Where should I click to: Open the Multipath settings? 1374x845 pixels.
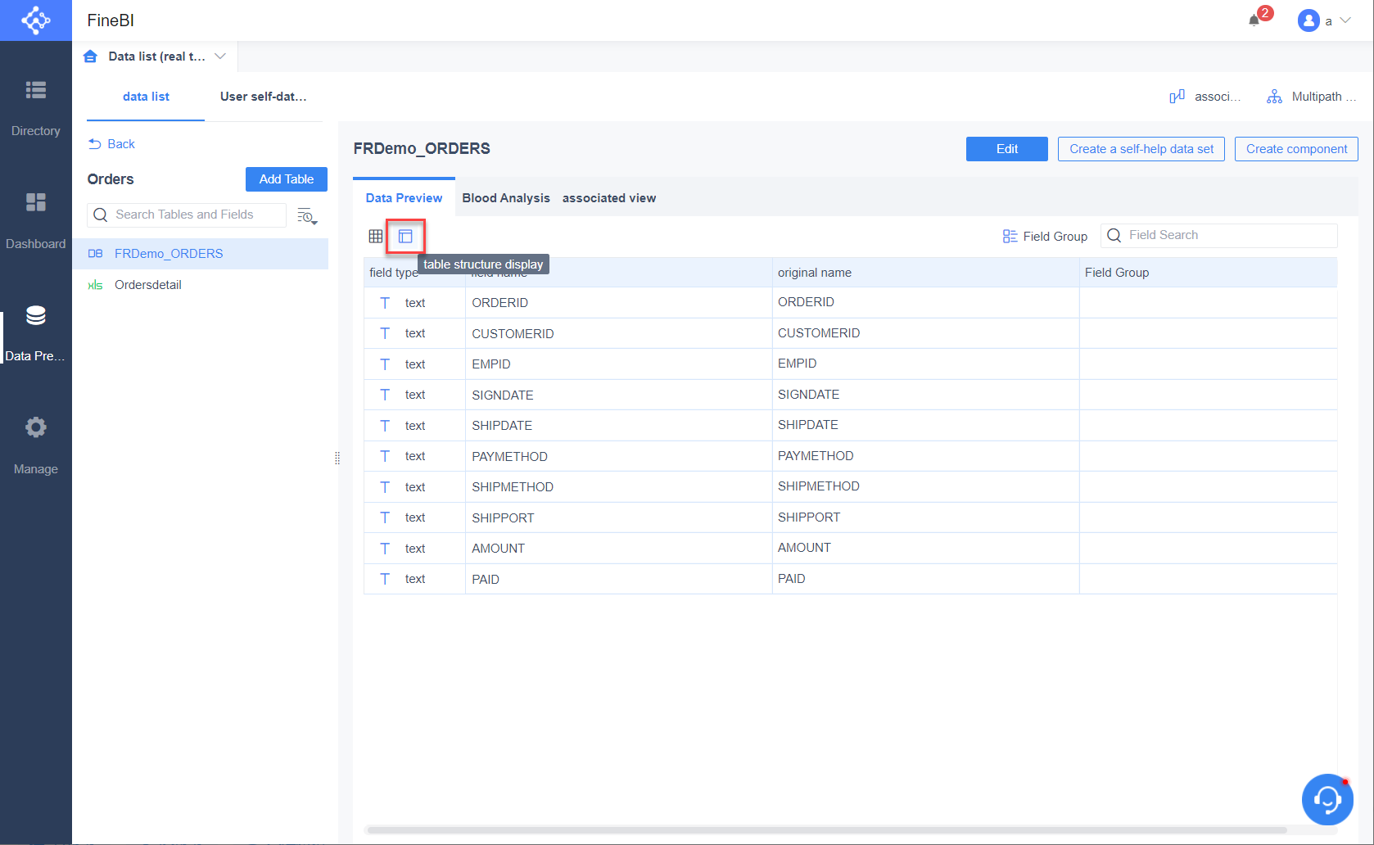tap(1311, 97)
